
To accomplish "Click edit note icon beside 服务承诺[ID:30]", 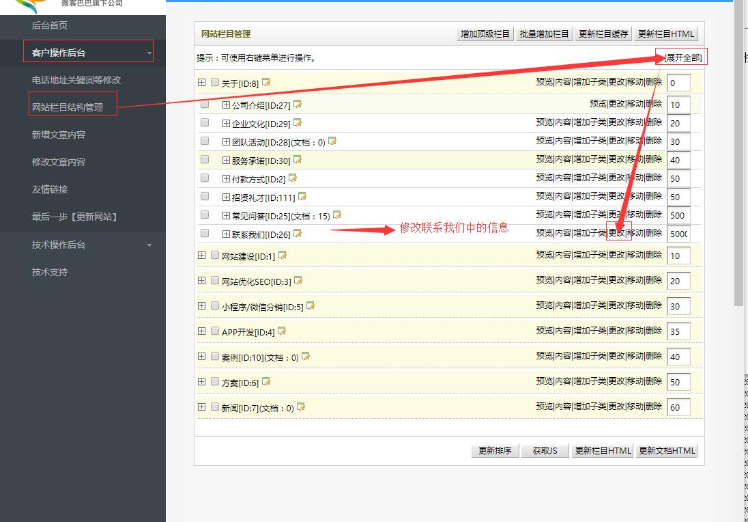I will click(x=298, y=160).
